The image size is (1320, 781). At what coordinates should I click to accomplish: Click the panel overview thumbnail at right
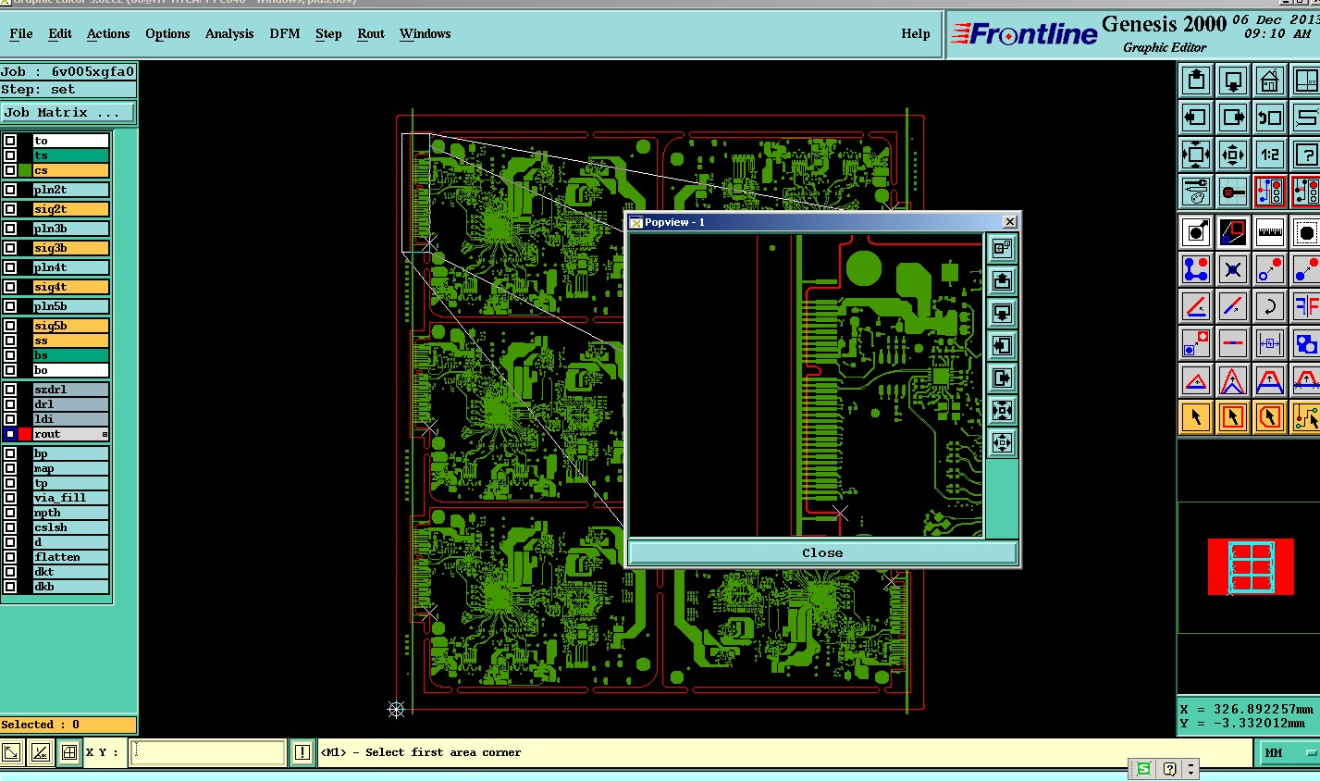(1251, 566)
